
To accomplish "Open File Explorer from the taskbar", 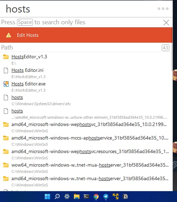I will point(77,196).
